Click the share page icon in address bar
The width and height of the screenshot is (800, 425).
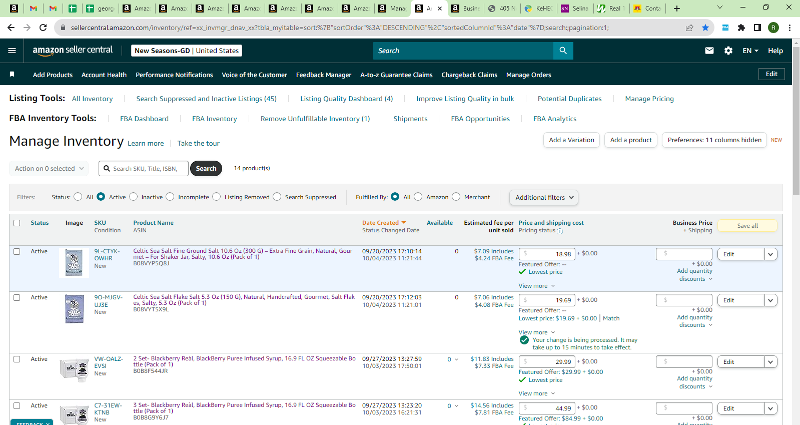[x=689, y=28]
